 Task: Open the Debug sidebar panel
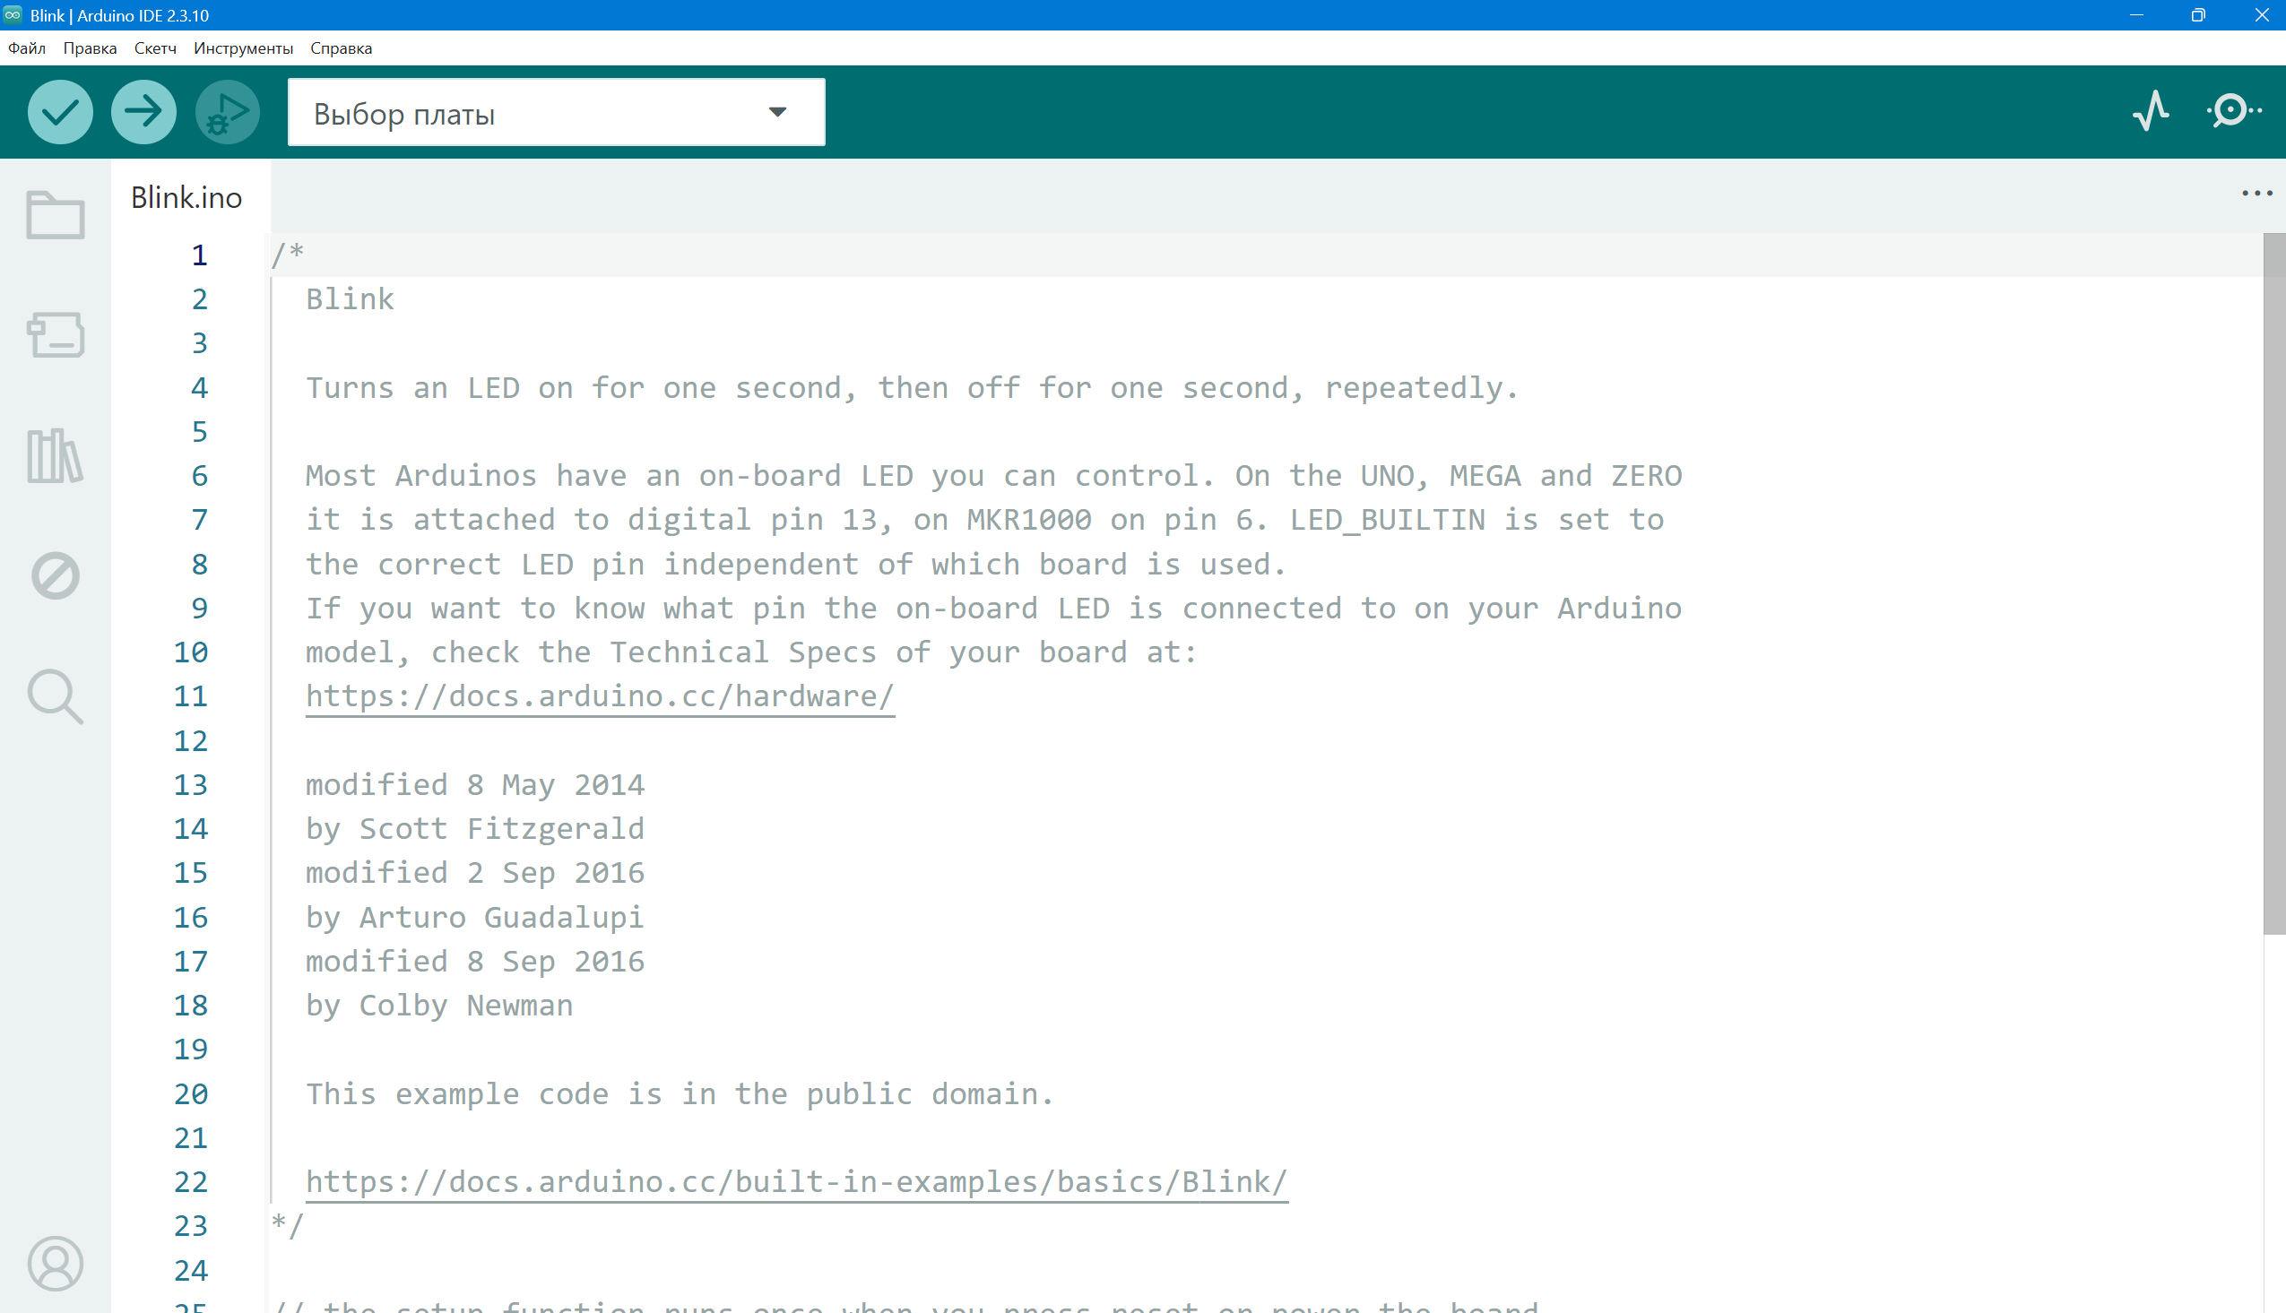55,575
